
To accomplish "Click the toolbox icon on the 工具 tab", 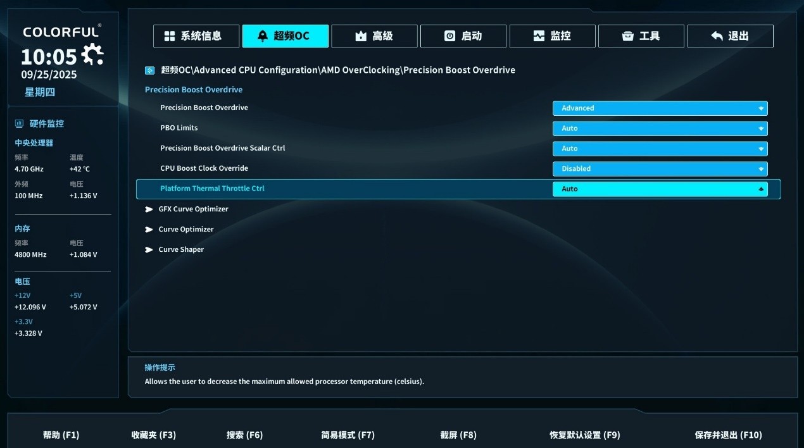I will 627,36.
